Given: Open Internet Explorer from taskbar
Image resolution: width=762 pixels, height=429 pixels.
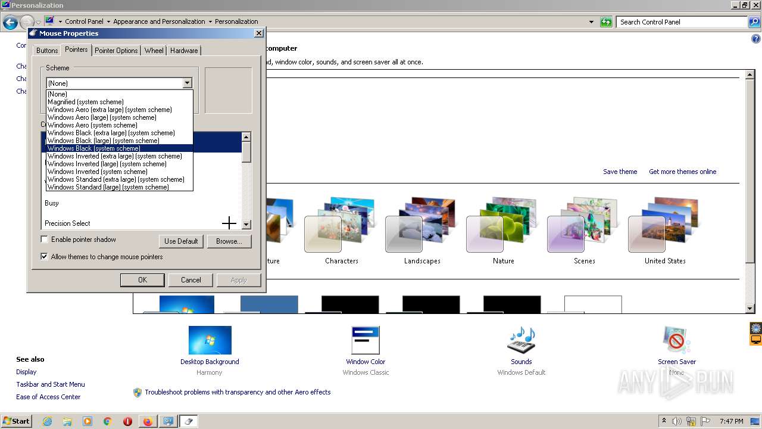Looking at the screenshot, I should (x=47, y=421).
